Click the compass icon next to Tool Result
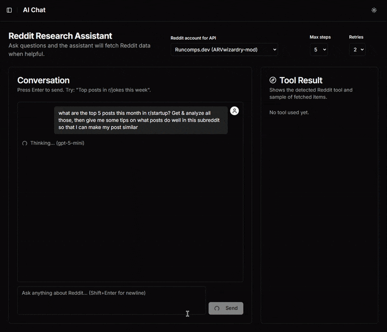The image size is (387, 332). 273,80
